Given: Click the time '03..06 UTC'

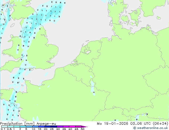Looking at the screenshot, I should click(x=140, y=124).
